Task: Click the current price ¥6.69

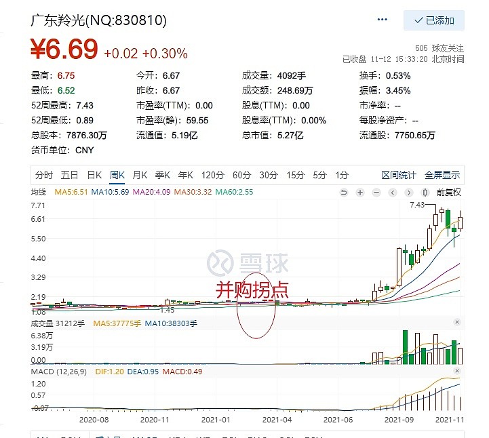Action: (64, 49)
